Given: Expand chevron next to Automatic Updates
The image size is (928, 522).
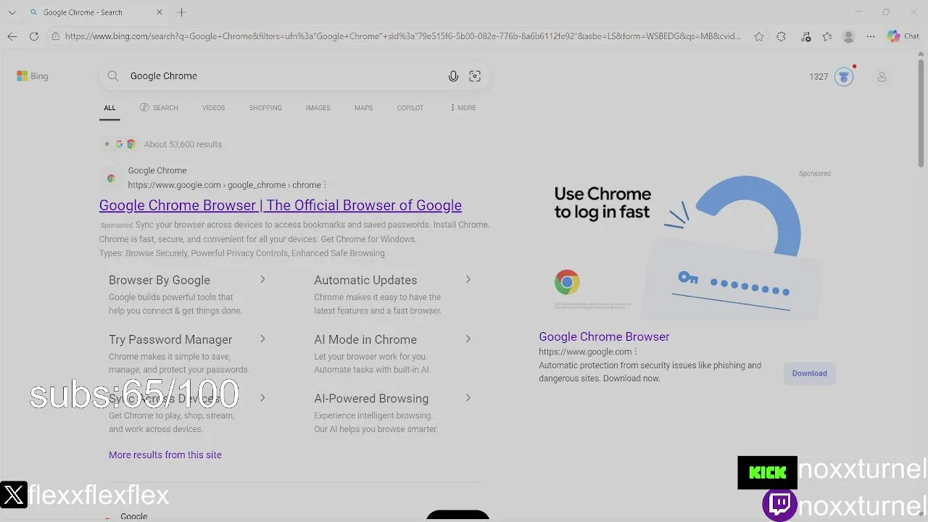Looking at the screenshot, I should [468, 279].
